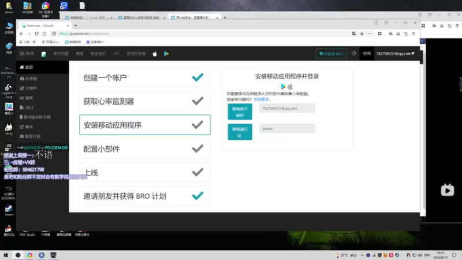This screenshot has width=462, height=260.
Task: Click the 脉冲体 brand link
Action: coord(27,54)
